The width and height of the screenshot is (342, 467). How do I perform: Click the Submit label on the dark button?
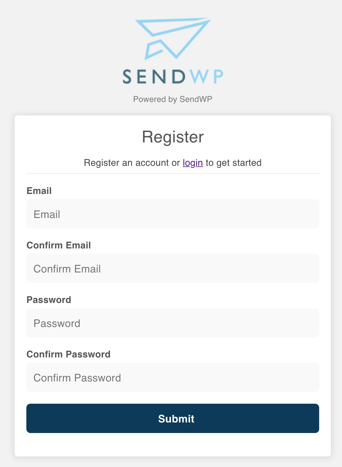coord(176,419)
